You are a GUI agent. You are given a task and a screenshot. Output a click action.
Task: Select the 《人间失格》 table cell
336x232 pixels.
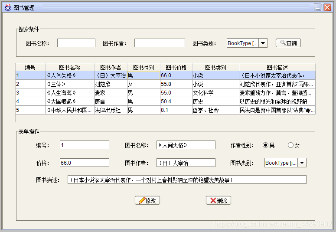coord(70,75)
